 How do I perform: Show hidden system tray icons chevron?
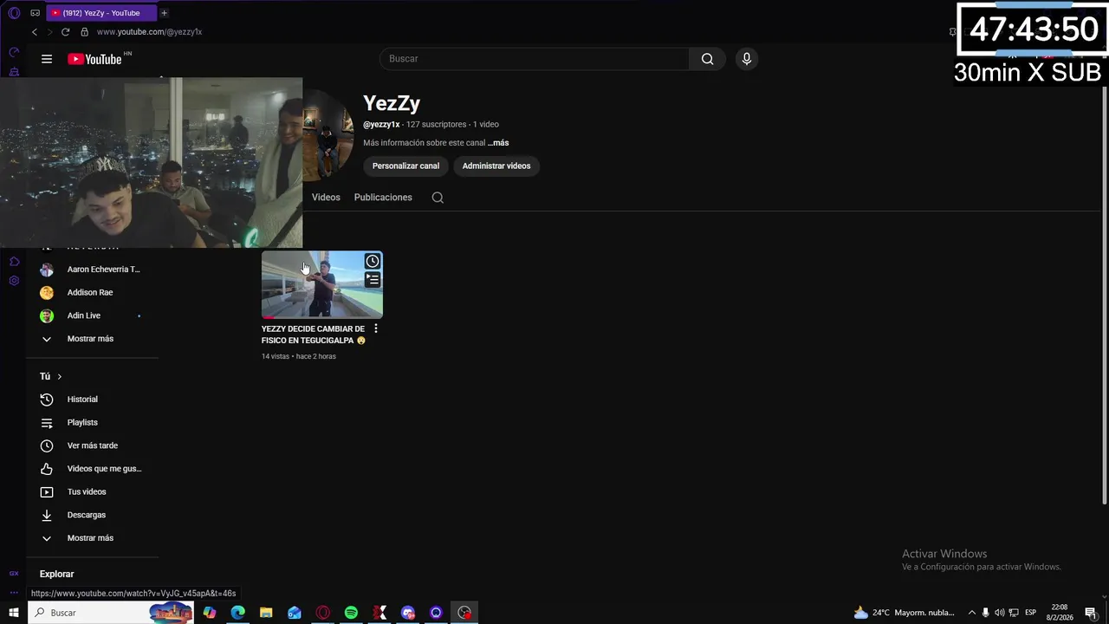coord(971,613)
